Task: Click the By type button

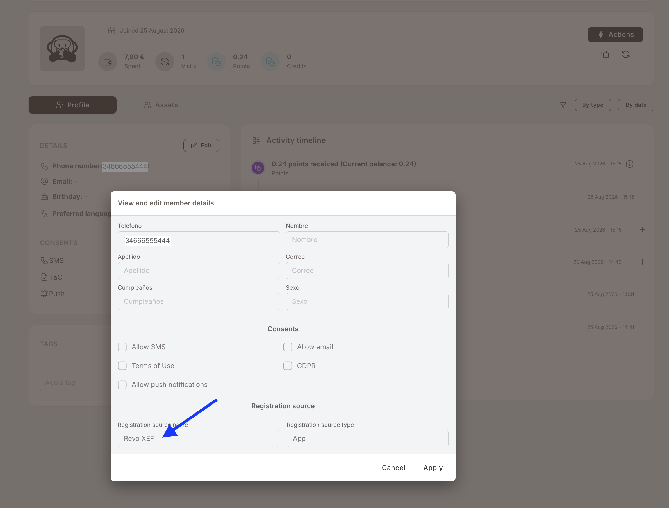Action: (x=593, y=105)
